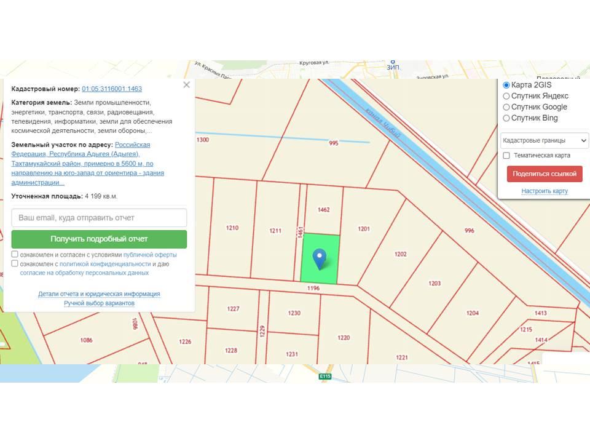Close the cadastral information panel
Viewport: 590px width, 443px height.
[x=186, y=85]
